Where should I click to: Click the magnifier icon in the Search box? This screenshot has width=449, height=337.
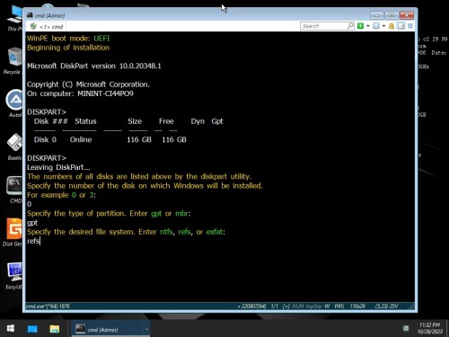350,26
